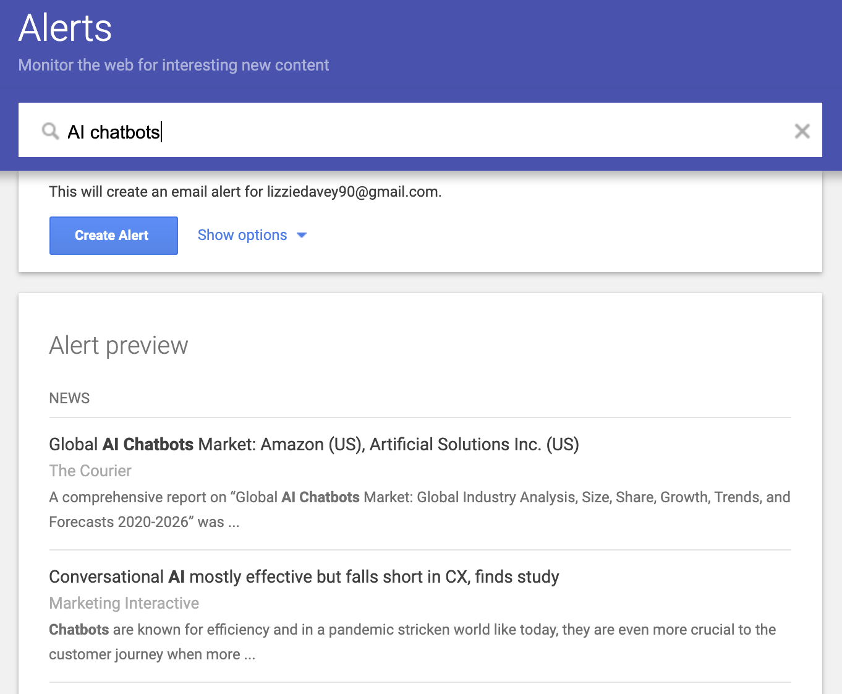Select the 'Monitor the web' subtitle text

(174, 65)
